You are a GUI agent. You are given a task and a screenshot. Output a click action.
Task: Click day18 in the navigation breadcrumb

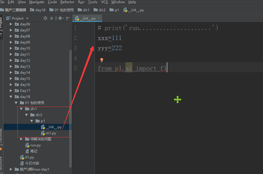pyautogui.click(x=40, y=10)
